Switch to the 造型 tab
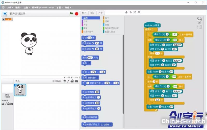 pyautogui.click(x=92, y=13)
